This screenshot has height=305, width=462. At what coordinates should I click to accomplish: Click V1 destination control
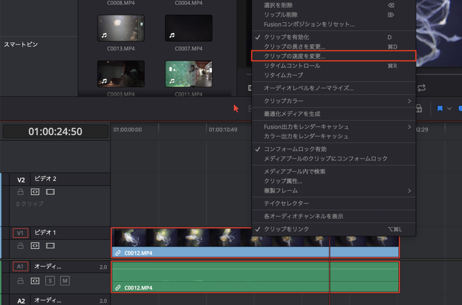pos(20,233)
